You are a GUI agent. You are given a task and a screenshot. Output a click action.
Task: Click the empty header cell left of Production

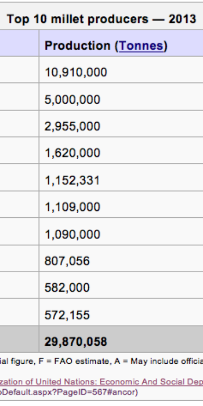click(20, 43)
